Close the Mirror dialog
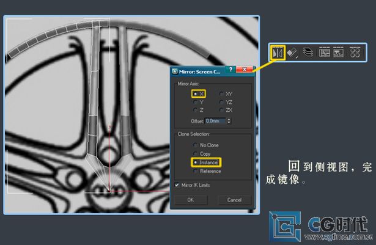The width and height of the screenshot is (376, 245). click(x=245, y=70)
